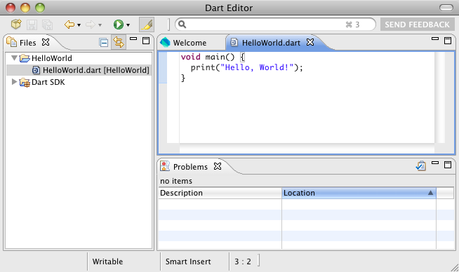This screenshot has height=272, width=459.
Task: Click the "no items" label
Action: click(176, 181)
